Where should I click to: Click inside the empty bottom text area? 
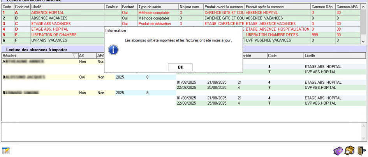[181, 132]
